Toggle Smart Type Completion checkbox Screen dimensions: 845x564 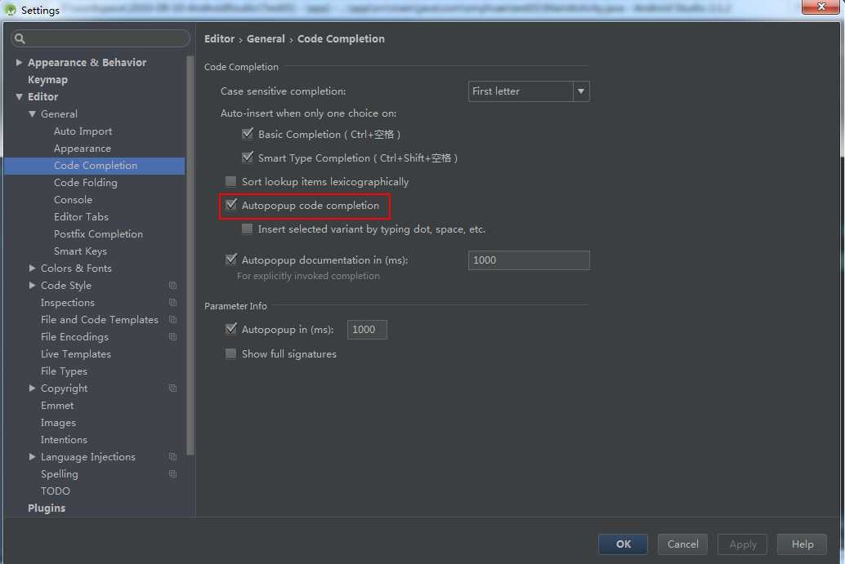coord(248,158)
